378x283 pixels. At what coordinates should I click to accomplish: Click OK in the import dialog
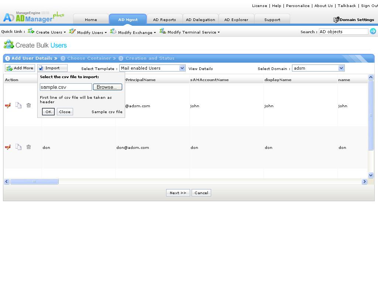pyautogui.click(x=48, y=112)
